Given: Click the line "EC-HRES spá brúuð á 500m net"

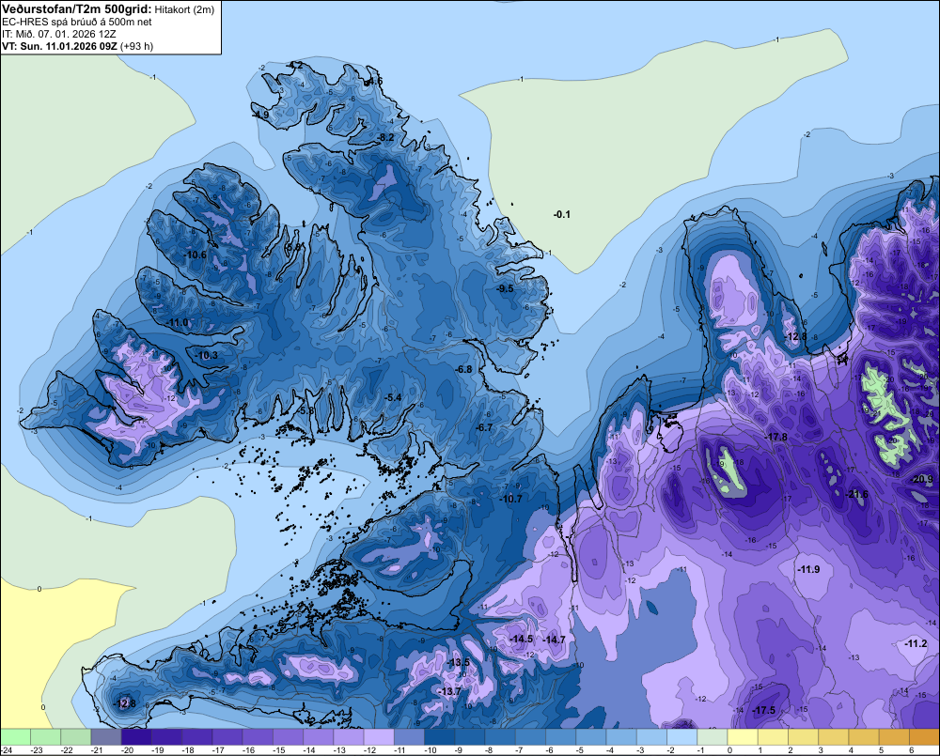Looking at the screenshot, I should click(x=77, y=22).
